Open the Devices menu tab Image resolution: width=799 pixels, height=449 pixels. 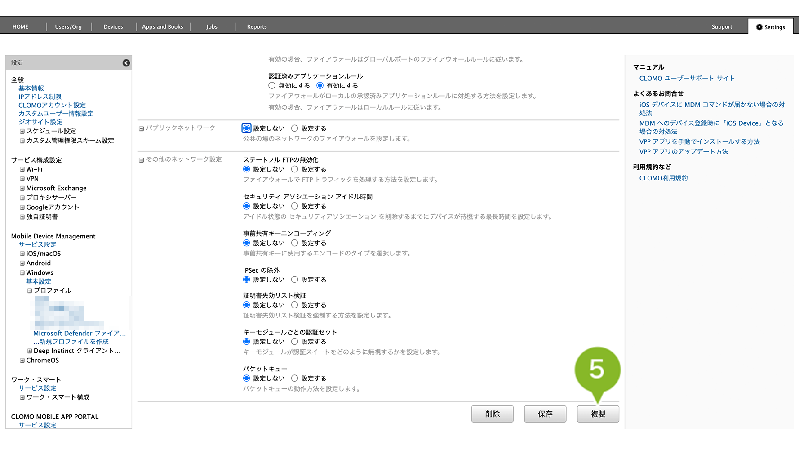coord(113,27)
